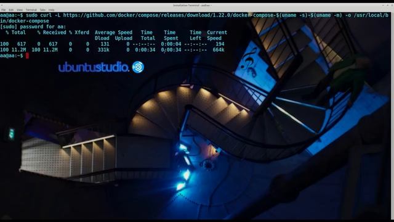This screenshot has height=222, width=394.
Task: Open the Tabs menu
Action: [x=42, y=10]
